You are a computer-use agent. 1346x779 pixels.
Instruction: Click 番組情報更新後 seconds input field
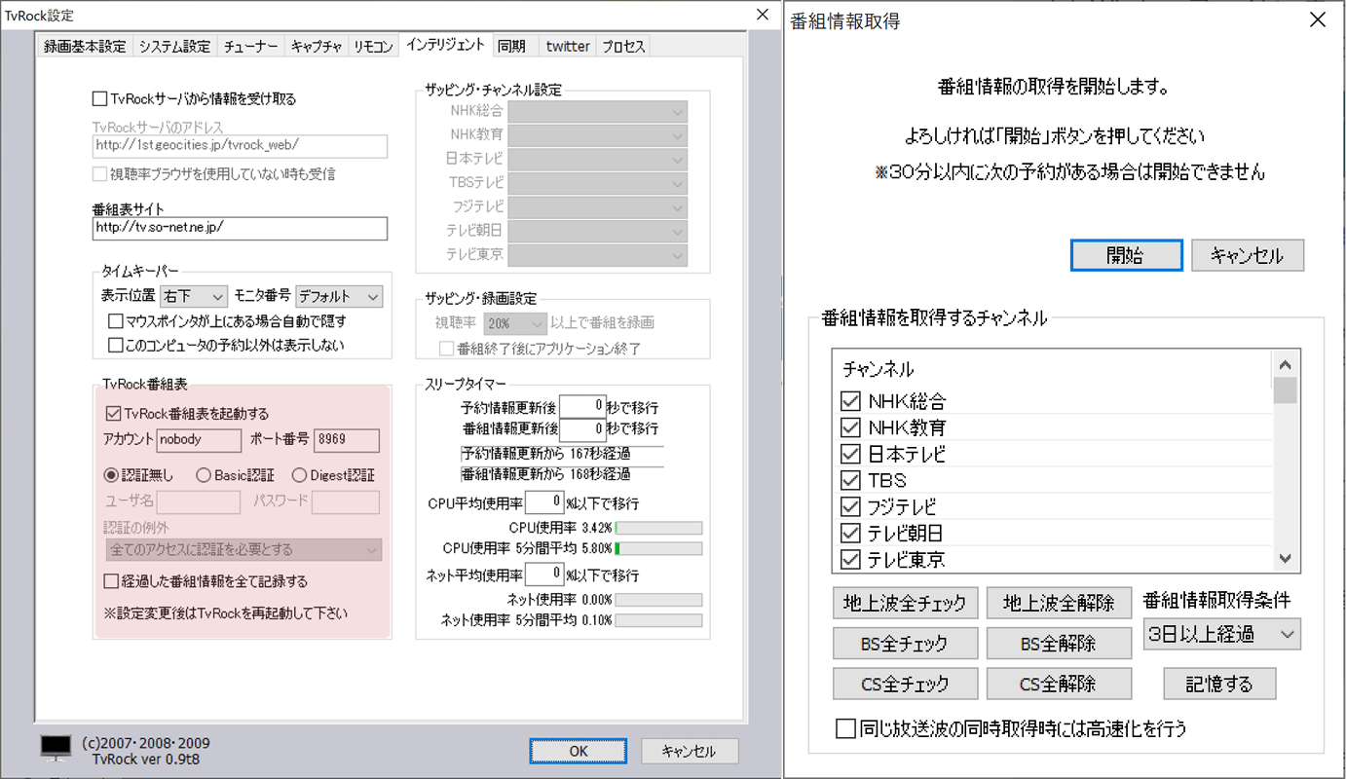pyautogui.click(x=582, y=428)
